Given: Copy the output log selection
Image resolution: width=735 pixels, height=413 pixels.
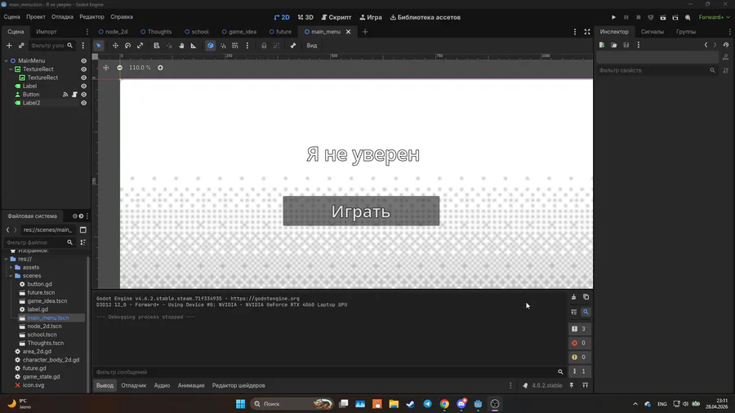Looking at the screenshot, I should (586, 297).
